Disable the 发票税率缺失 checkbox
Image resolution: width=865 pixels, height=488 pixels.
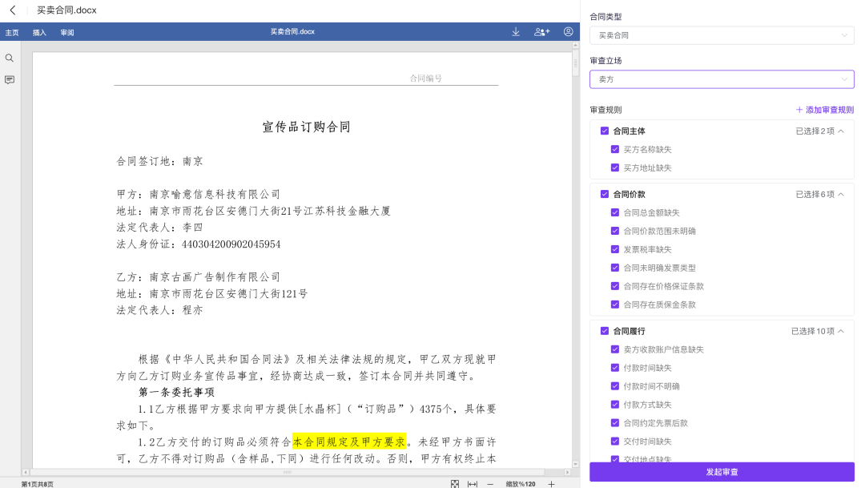coord(615,249)
